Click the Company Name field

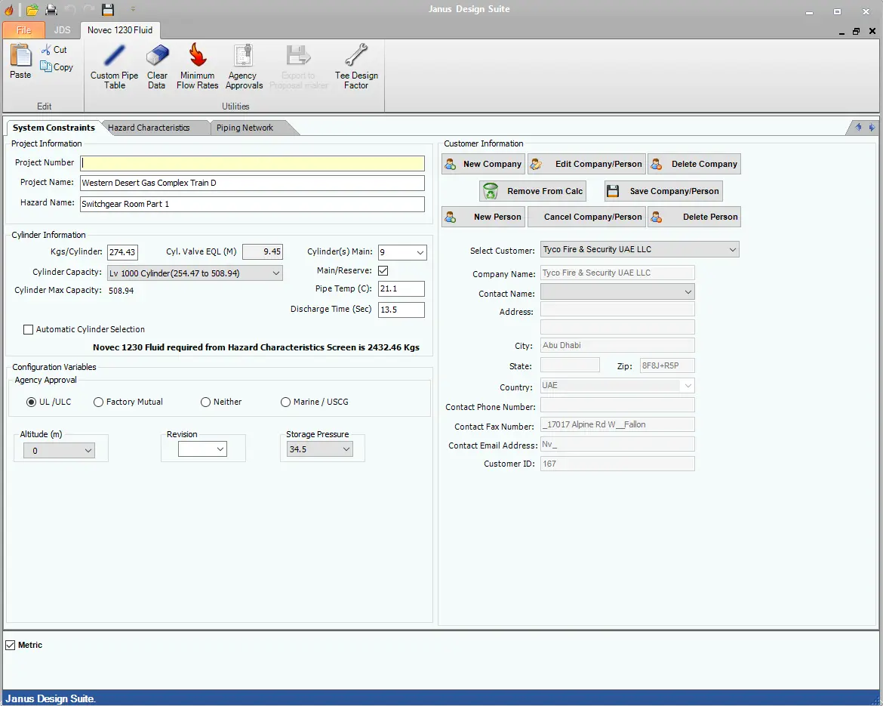pos(617,273)
